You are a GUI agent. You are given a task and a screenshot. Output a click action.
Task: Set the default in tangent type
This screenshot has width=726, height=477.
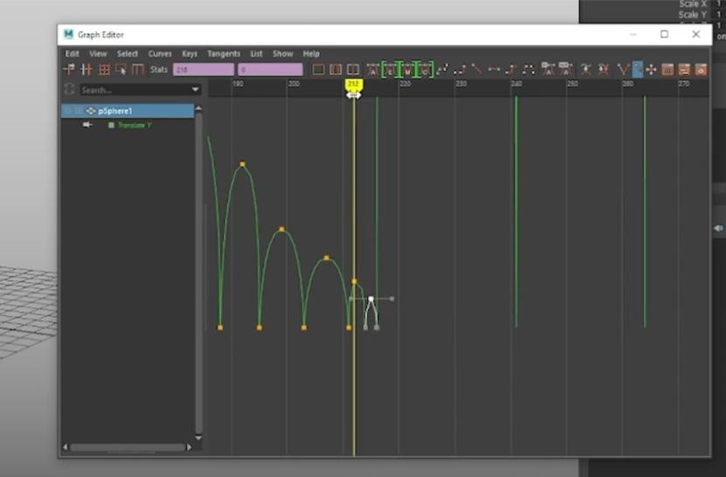[548, 69]
